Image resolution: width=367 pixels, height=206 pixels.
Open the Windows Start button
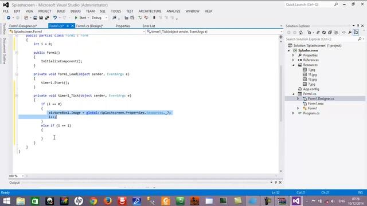click(x=6, y=201)
